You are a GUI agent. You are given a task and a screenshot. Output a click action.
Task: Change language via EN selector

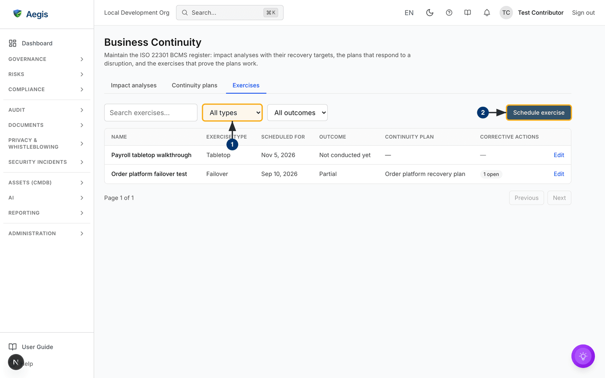point(409,13)
